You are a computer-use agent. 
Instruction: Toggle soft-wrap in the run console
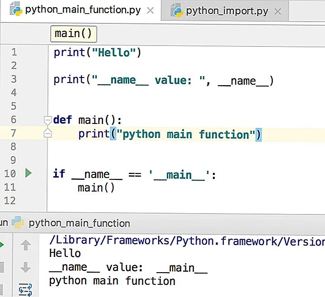(x=25, y=290)
